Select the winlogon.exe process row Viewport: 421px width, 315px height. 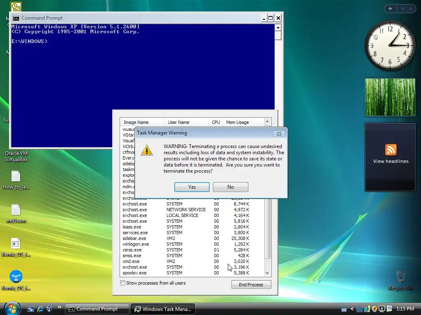click(x=192, y=244)
